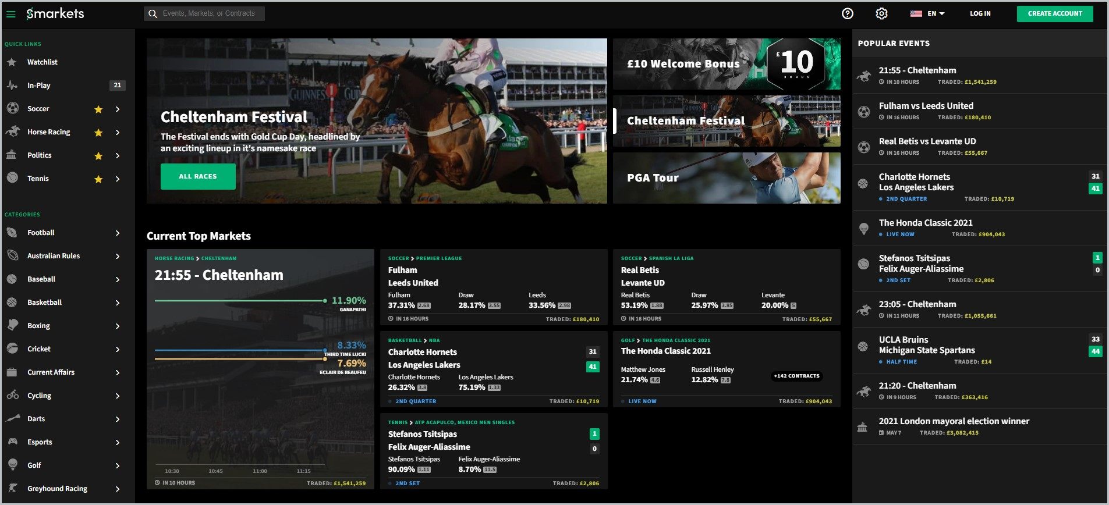Viewport: 1109px width, 505px height.
Task: Expand the Football category chevron
Action: pyautogui.click(x=118, y=233)
